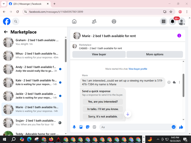The width and height of the screenshot is (191, 143).
Task: Click the chat message area scrollbar
Action: click(x=183, y=85)
